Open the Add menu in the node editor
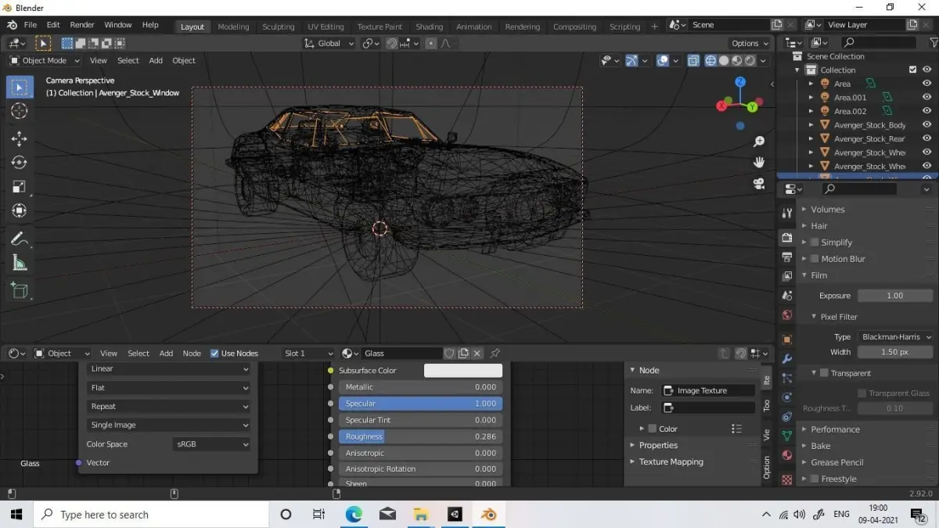The height and width of the screenshot is (528, 939). pos(166,354)
